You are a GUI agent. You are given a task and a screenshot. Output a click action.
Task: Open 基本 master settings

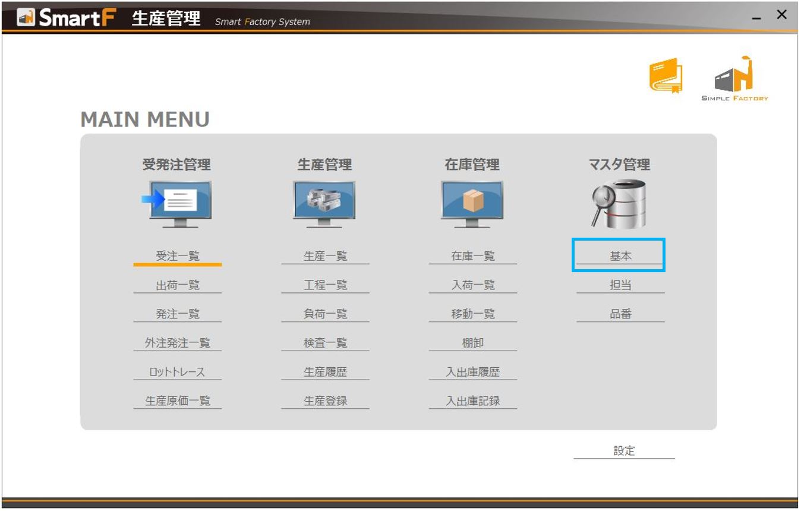[620, 256]
